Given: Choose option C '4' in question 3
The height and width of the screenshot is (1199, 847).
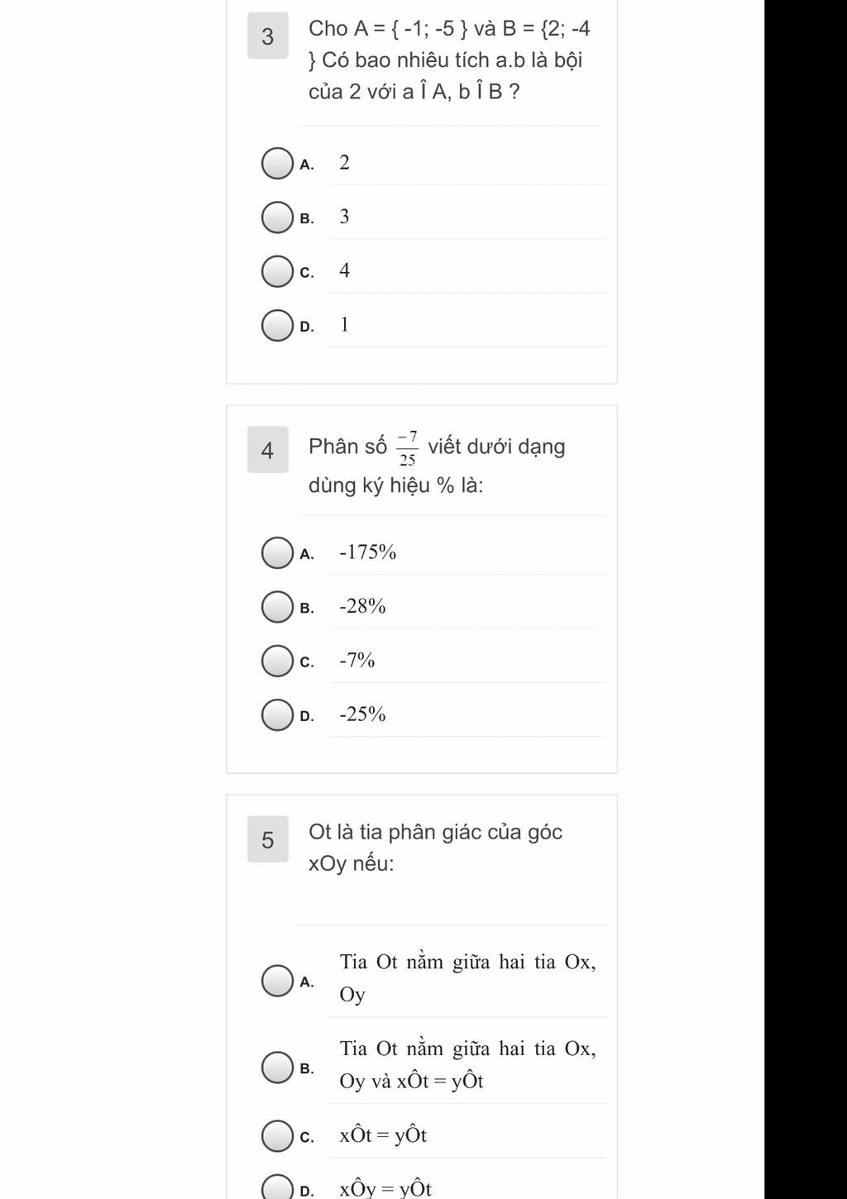Looking at the screenshot, I should pyautogui.click(x=277, y=271).
